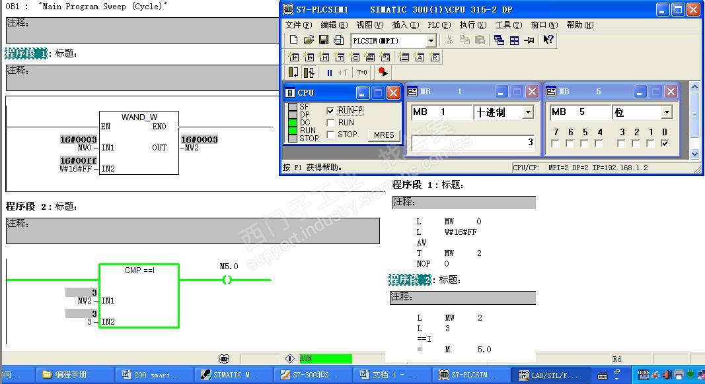The width and height of the screenshot is (705, 384).
Task: Check the STOP mode checkbox in CPU panel
Action: pyautogui.click(x=330, y=135)
